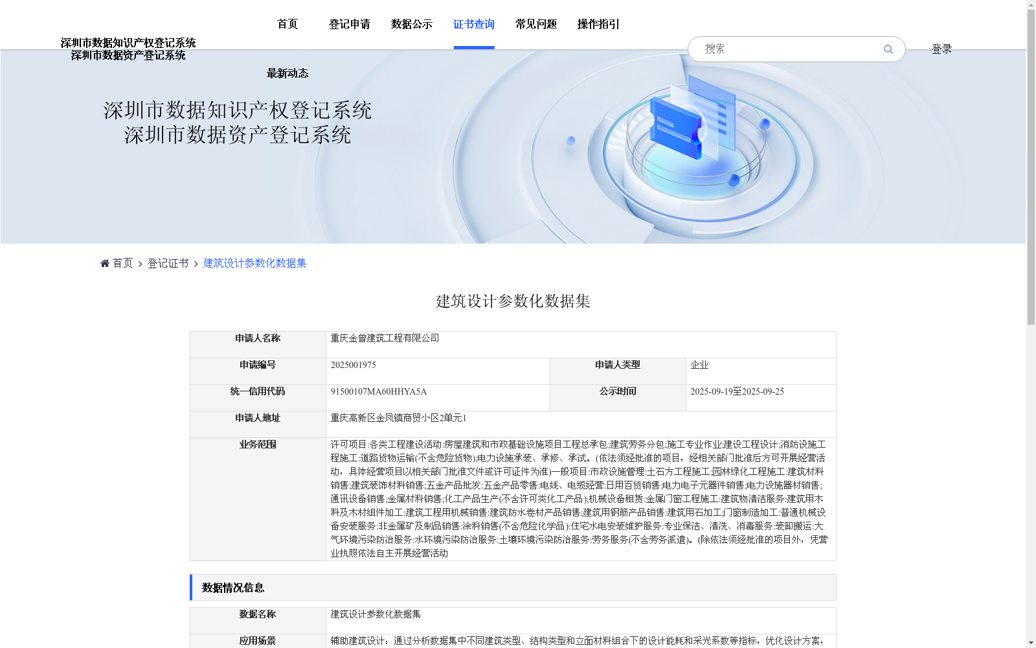Click the 数据情况信息 section header
The width and height of the screenshot is (1036, 648).
tap(513, 588)
